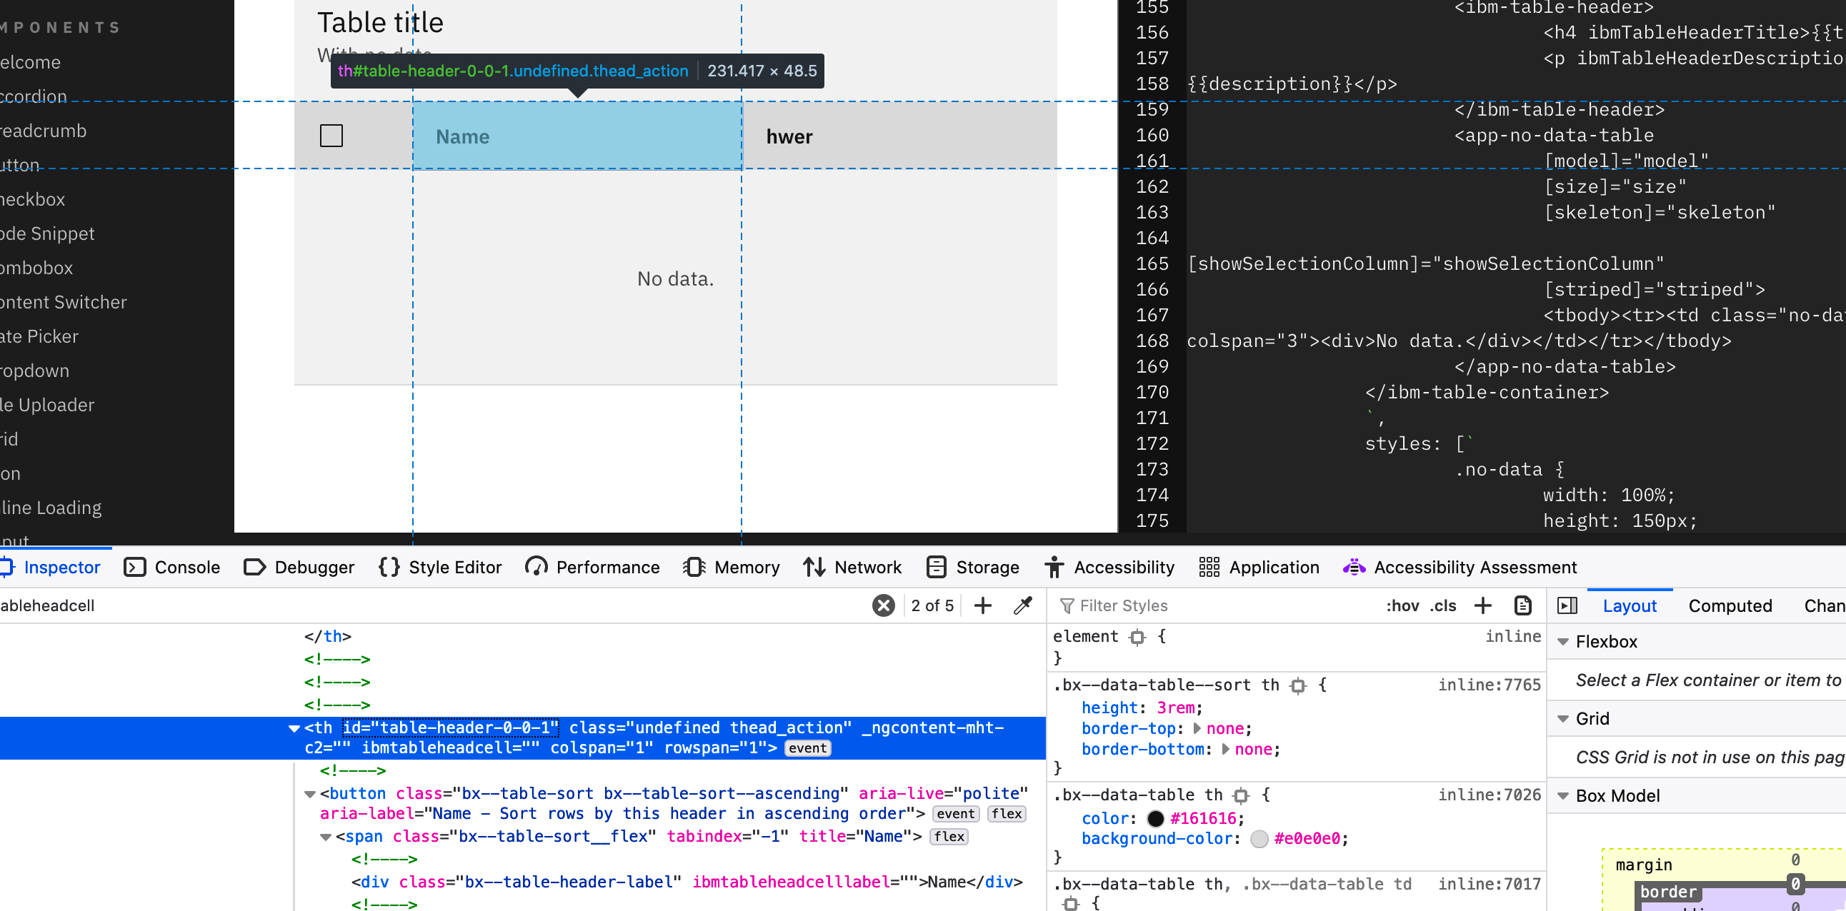Screen dimensions: 1846x911
Task: Click the margin label in the box model
Action: click(x=1643, y=866)
